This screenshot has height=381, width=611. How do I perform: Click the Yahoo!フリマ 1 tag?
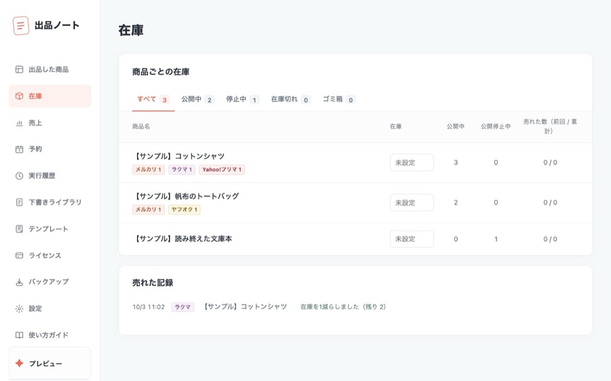coord(222,170)
